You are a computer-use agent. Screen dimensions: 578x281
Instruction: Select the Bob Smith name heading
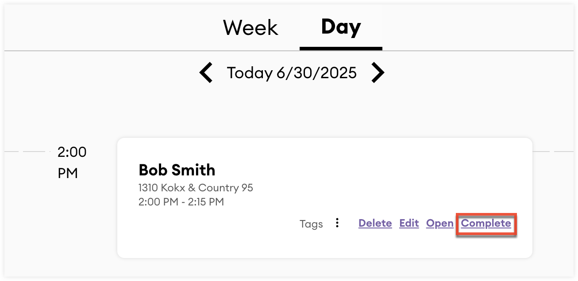point(177,170)
